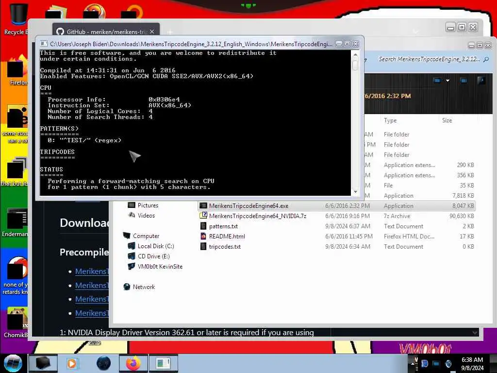This screenshot has height=373, width=497.
Task: Click the console window system icon
Action: pyautogui.click(x=44, y=44)
